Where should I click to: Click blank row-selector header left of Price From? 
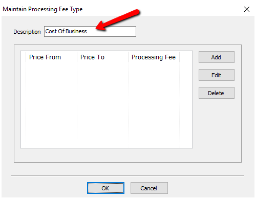(23, 57)
